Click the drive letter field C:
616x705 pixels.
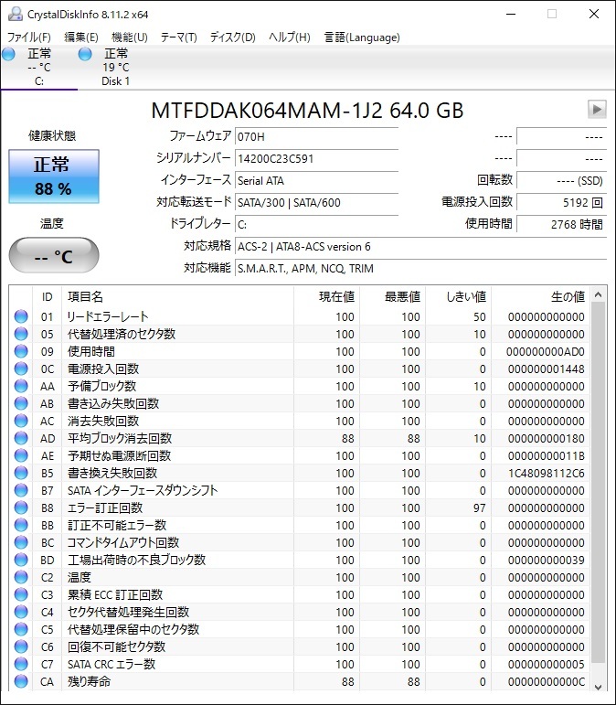317,224
